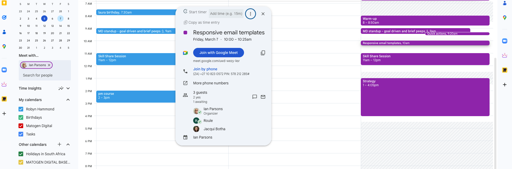Open the Zoom add-on in right panel
Viewport: 512px width, 169px height.
(504, 41)
